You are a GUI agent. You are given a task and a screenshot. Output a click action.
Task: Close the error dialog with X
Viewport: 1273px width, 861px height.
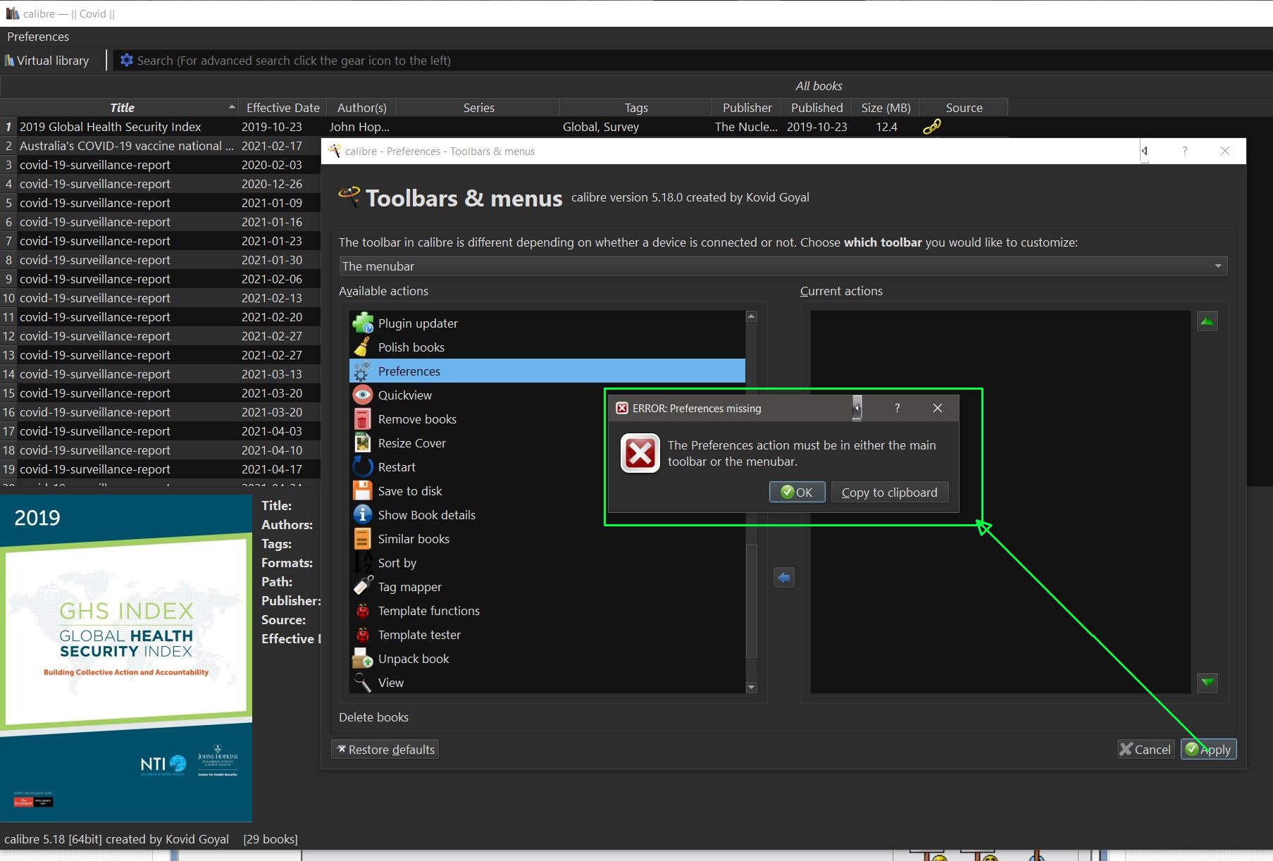tap(938, 408)
